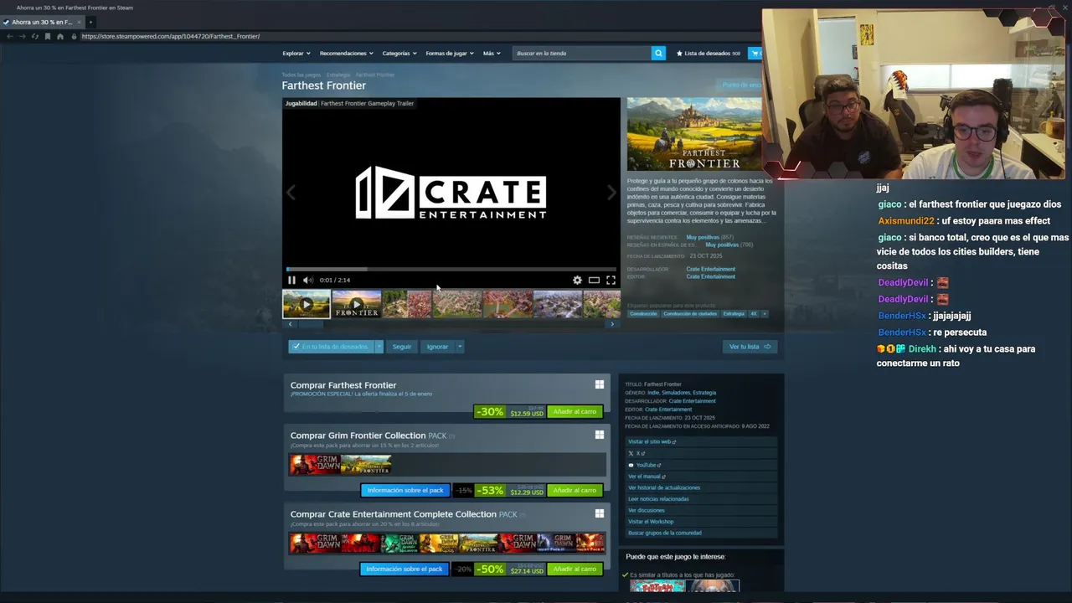Viewport: 1072px width, 603px height.
Task: Click the Estrategia tag
Action: (x=734, y=313)
